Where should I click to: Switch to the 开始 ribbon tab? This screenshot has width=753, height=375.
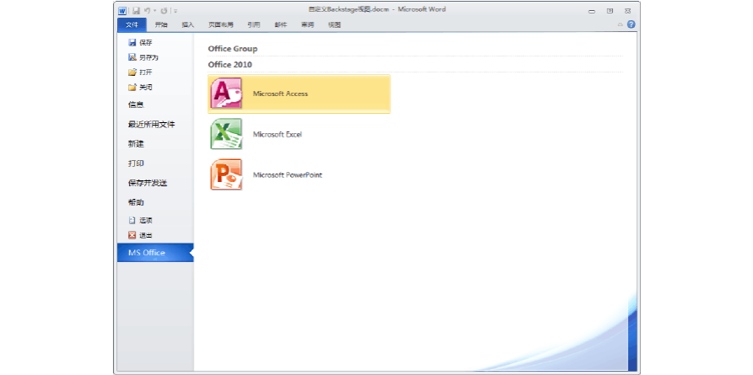161,25
